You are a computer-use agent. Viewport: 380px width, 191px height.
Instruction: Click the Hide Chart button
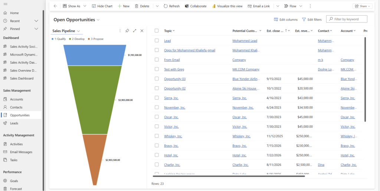(x=102, y=6)
